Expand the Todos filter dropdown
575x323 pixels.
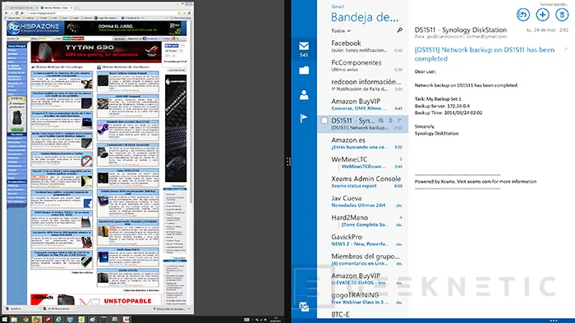pos(341,30)
